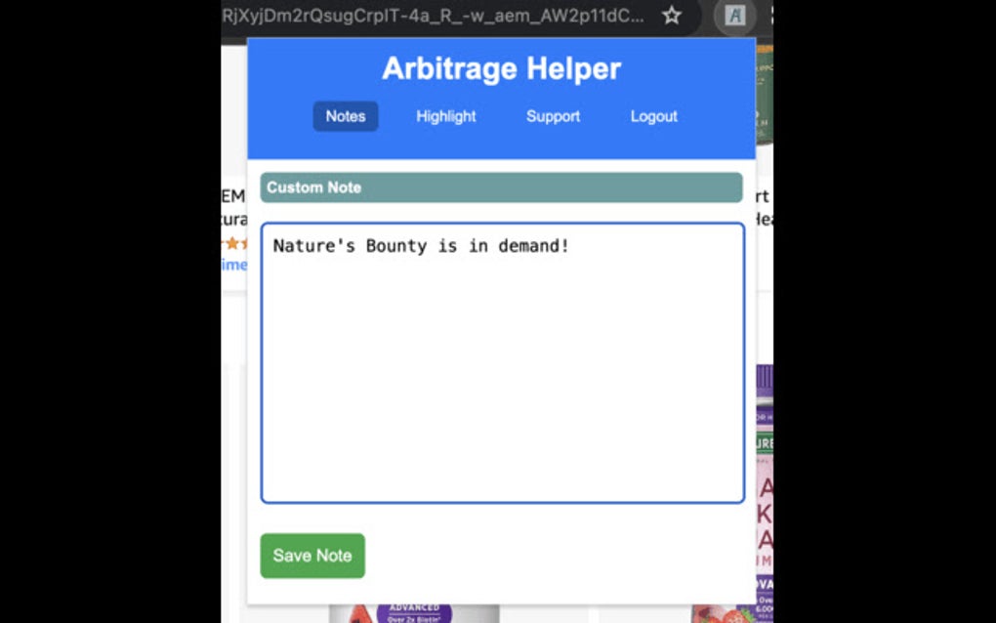Click the biotin product thumbnail at bottom center

[x=414, y=613]
